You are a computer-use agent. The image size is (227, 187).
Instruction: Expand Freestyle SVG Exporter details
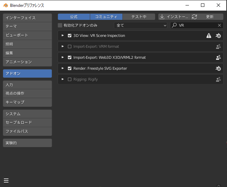point(63,68)
